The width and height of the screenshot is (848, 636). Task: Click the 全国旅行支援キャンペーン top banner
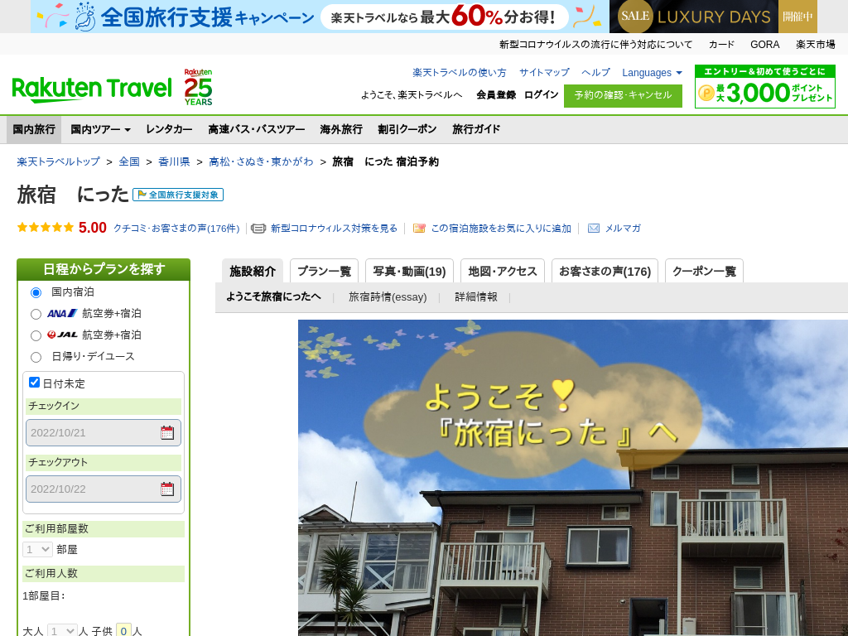point(319,17)
